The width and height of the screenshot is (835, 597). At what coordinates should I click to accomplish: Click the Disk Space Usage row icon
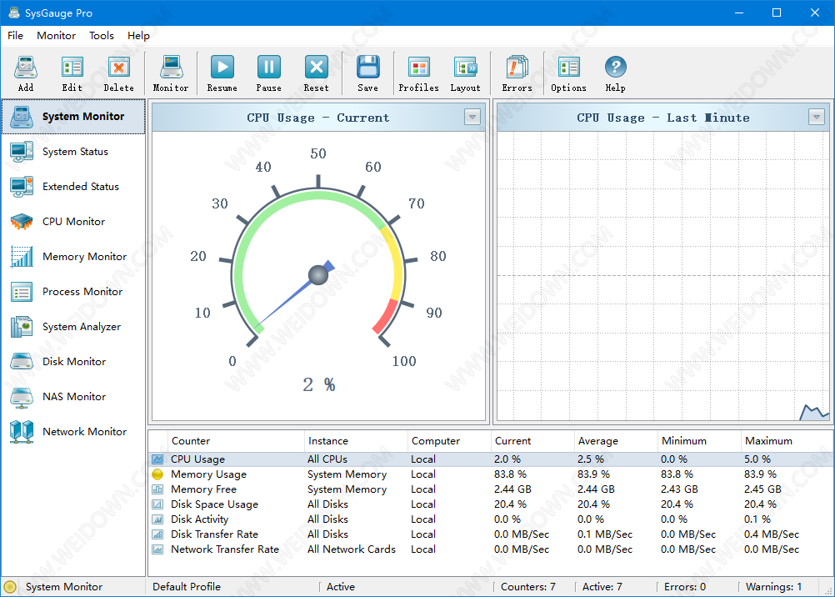157,504
